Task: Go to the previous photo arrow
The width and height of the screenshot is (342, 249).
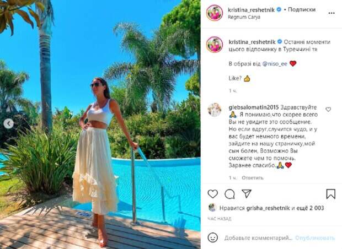Action: click(x=8, y=124)
